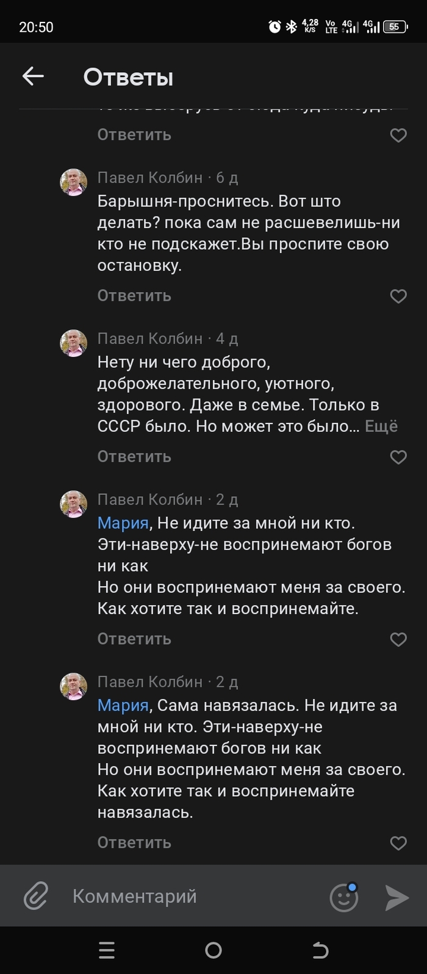Open Павел Колбин name on 4-day-old comment
This screenshot has width=427, height=974.
click(x=150, y=339)
